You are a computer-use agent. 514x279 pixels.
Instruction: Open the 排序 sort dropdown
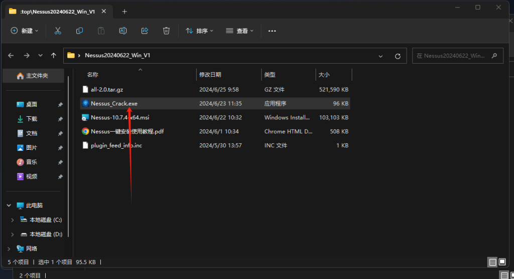point(199,31)
